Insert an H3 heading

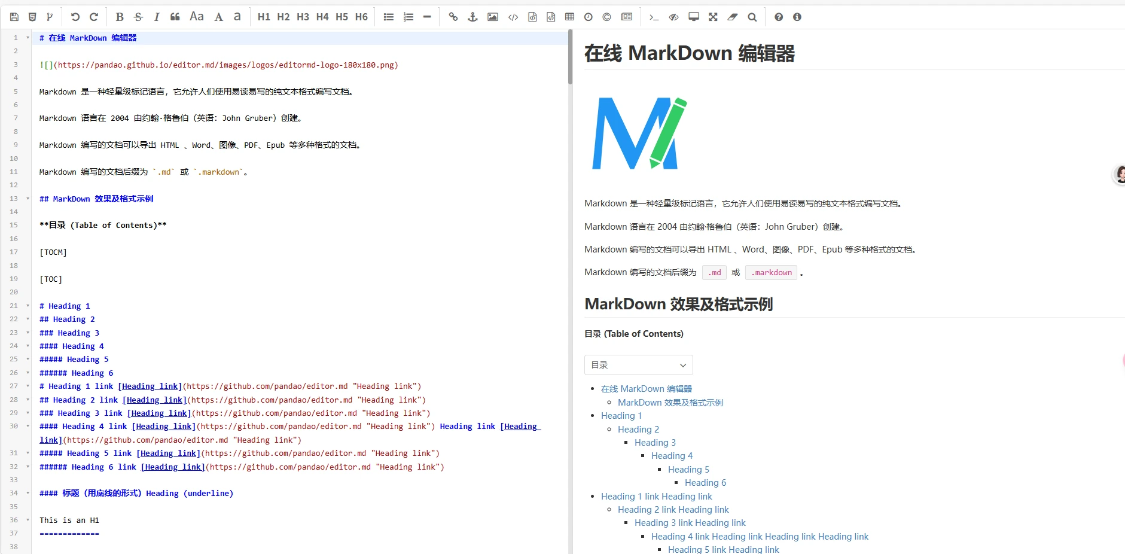pyautogui.click(x=303, y=17)
